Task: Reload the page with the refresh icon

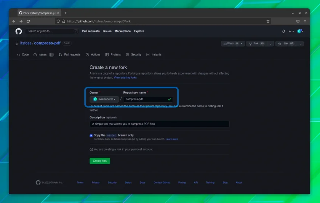Action: click(28, 21)
